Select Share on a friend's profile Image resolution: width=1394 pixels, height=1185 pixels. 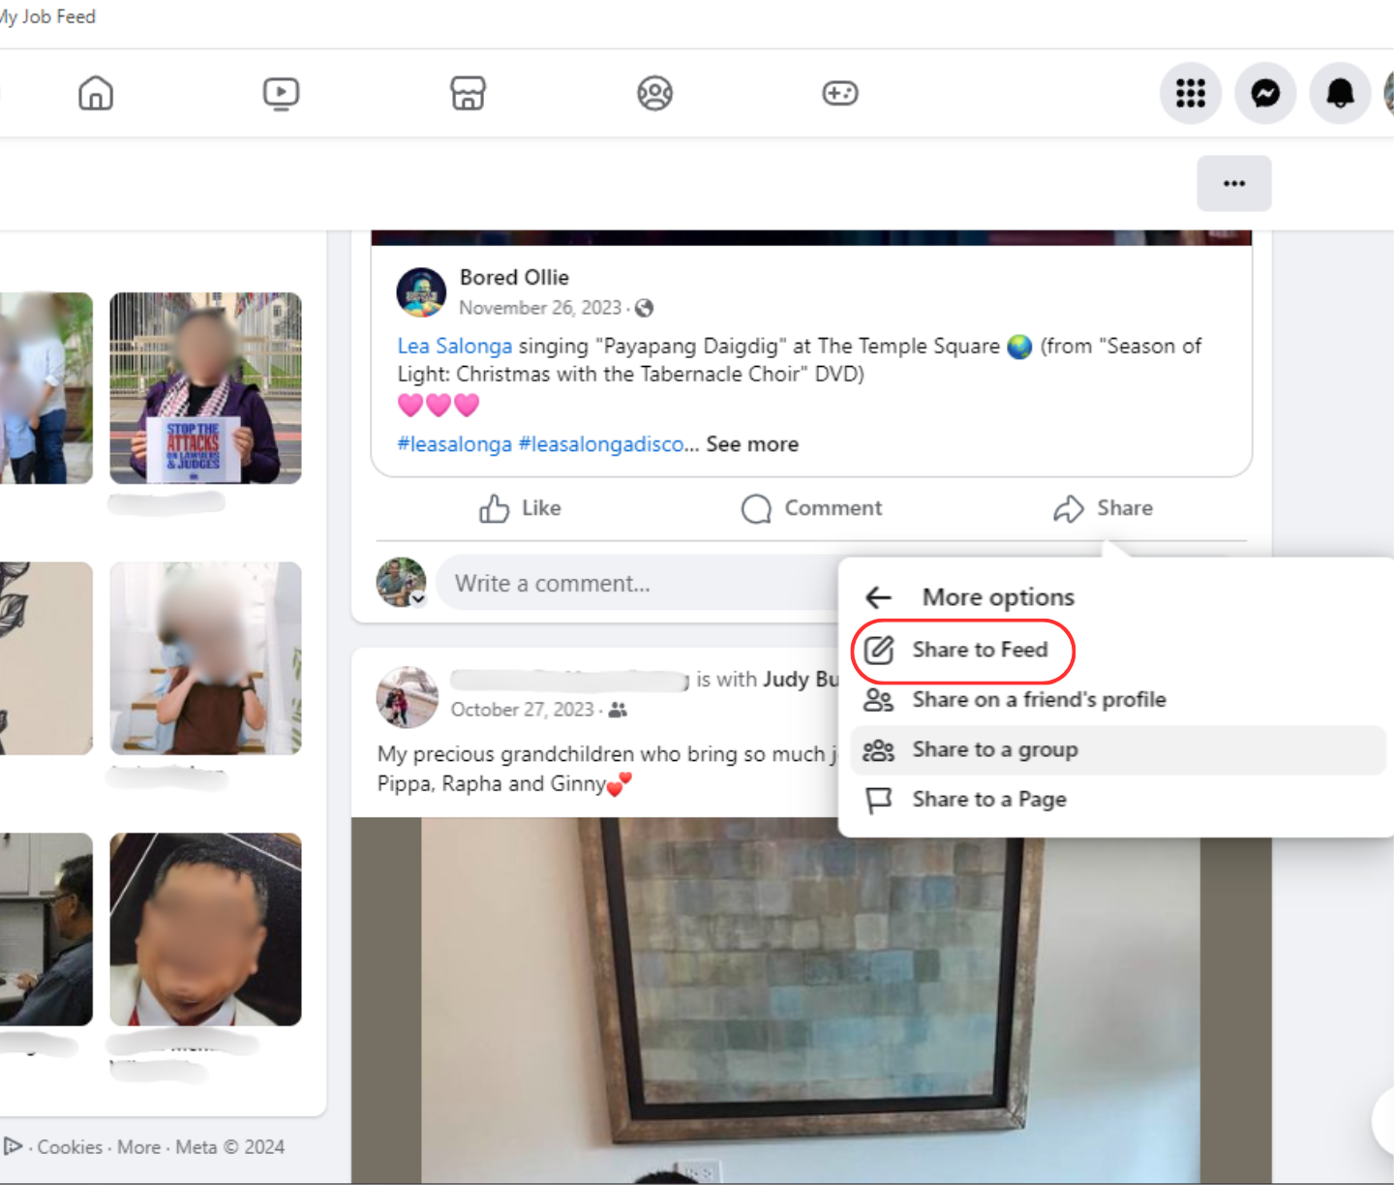(1118, 700)
